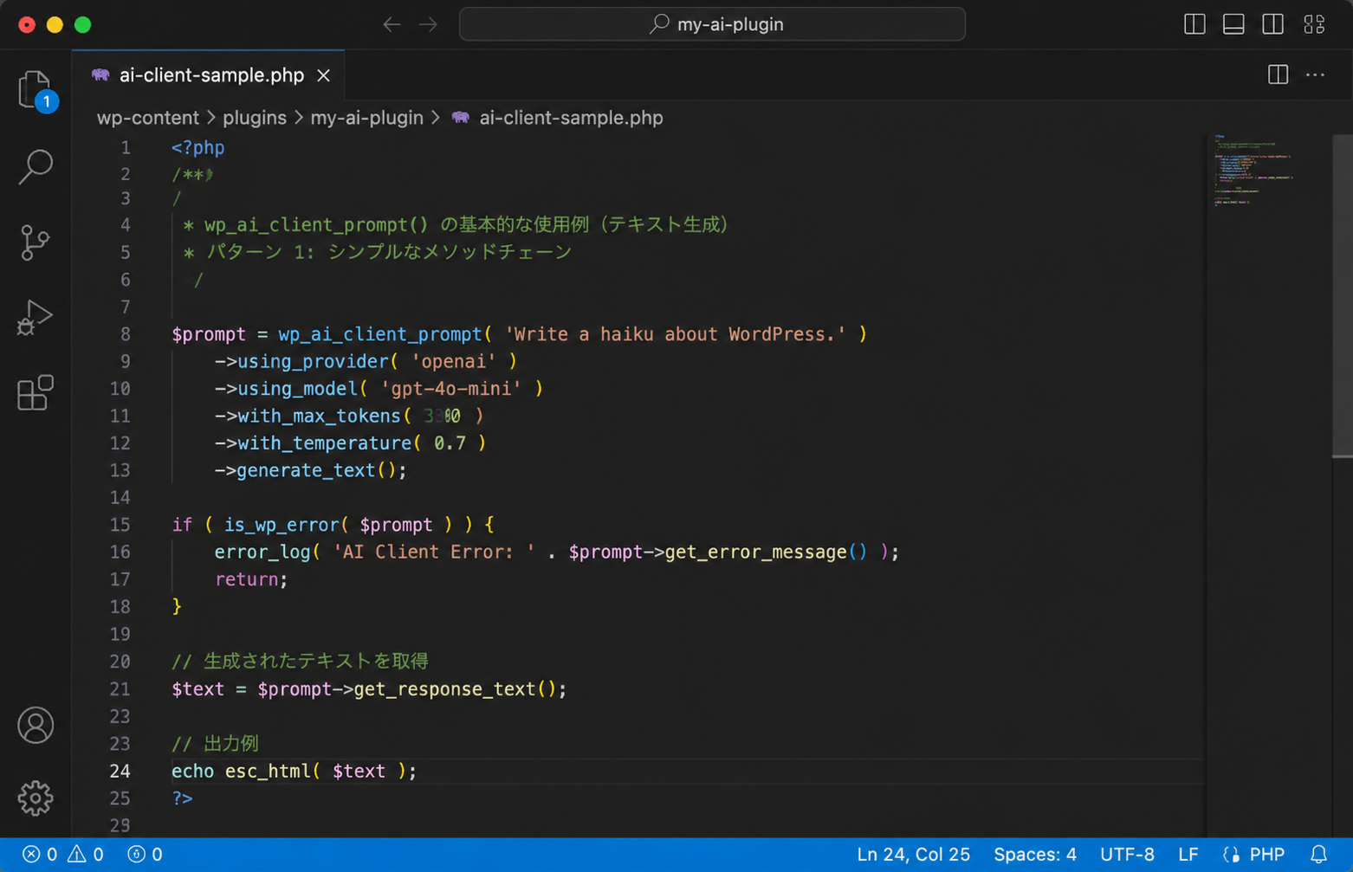Image resolution: width=1353 pixels, height=872 pixels.
Task: Toggle the primary side bar layout icon
Action: (1194, 24)
